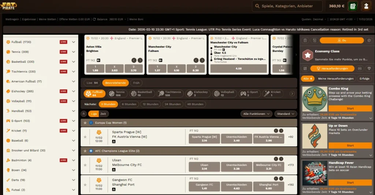Open the deposit cash icon
This screenshot has width=375, height=195.
[353, 6]
